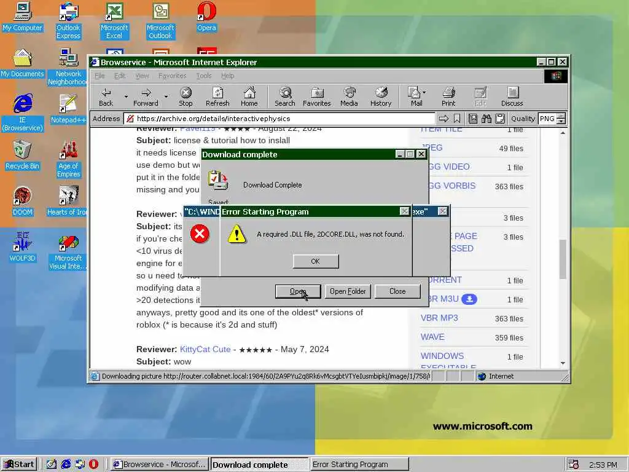
Task: Click the bookmarks book icon in address toolbar
Action: (473, 119)
